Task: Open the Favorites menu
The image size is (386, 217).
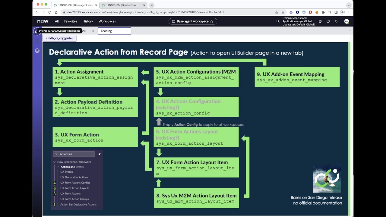Action: pos(71,21)
